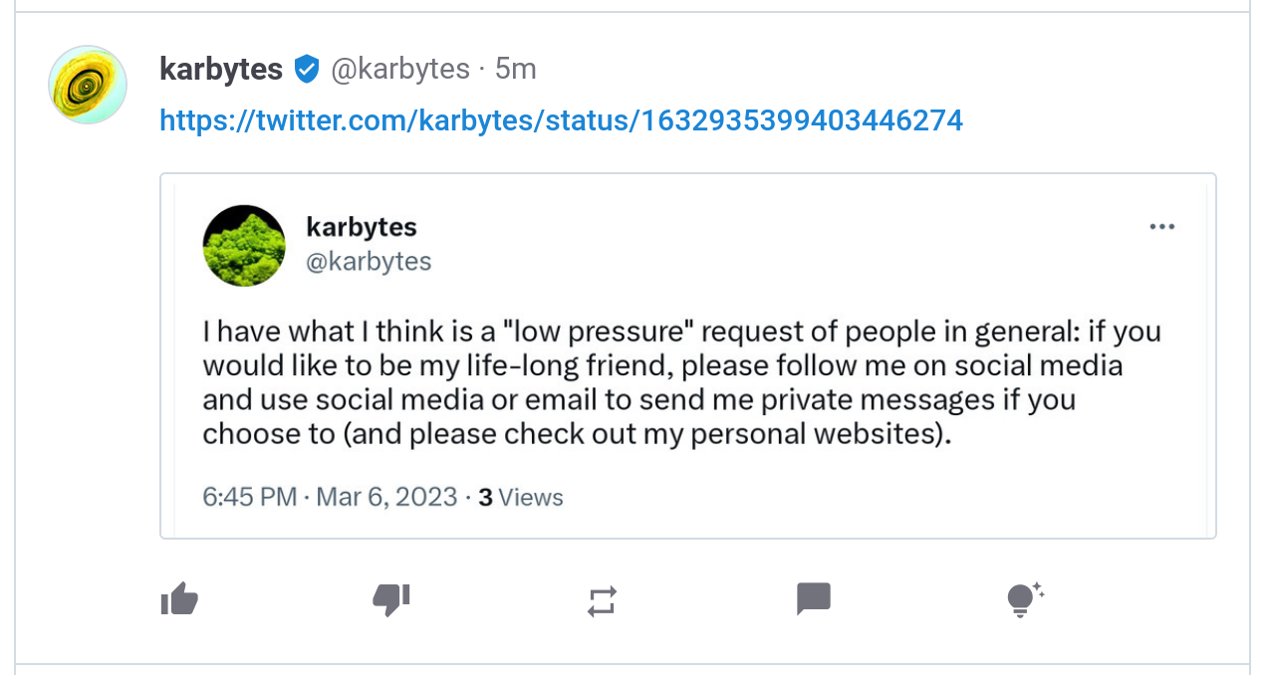Image resolution: width=1267 pixels, height=675 pixels.
Task: Open the post via 5m timestamp
Action: click(x=516, y=69)
